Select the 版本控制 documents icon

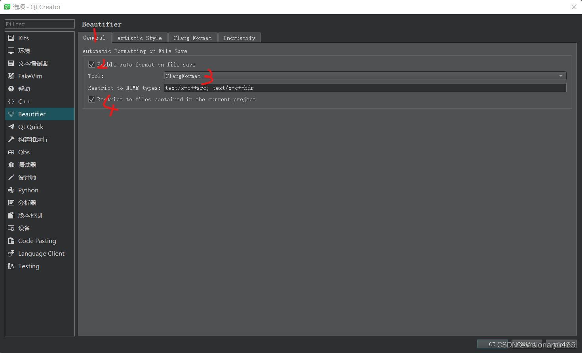[11, 215]
